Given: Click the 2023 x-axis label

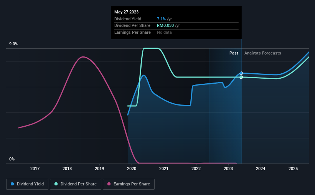Looking at the screenshot, I should pos(228,169).
